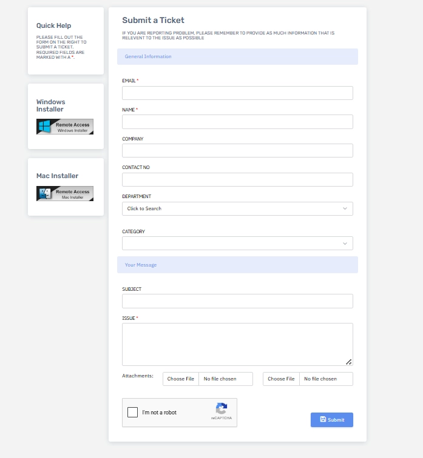Click the first Choose File button

pyautogui.click(x=181, y=379)
